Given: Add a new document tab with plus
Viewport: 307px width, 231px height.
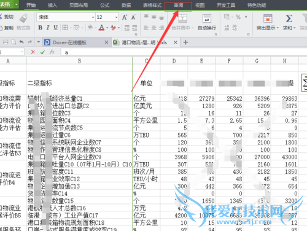Looking at the screenshot, I should click(x=185, y=42).
